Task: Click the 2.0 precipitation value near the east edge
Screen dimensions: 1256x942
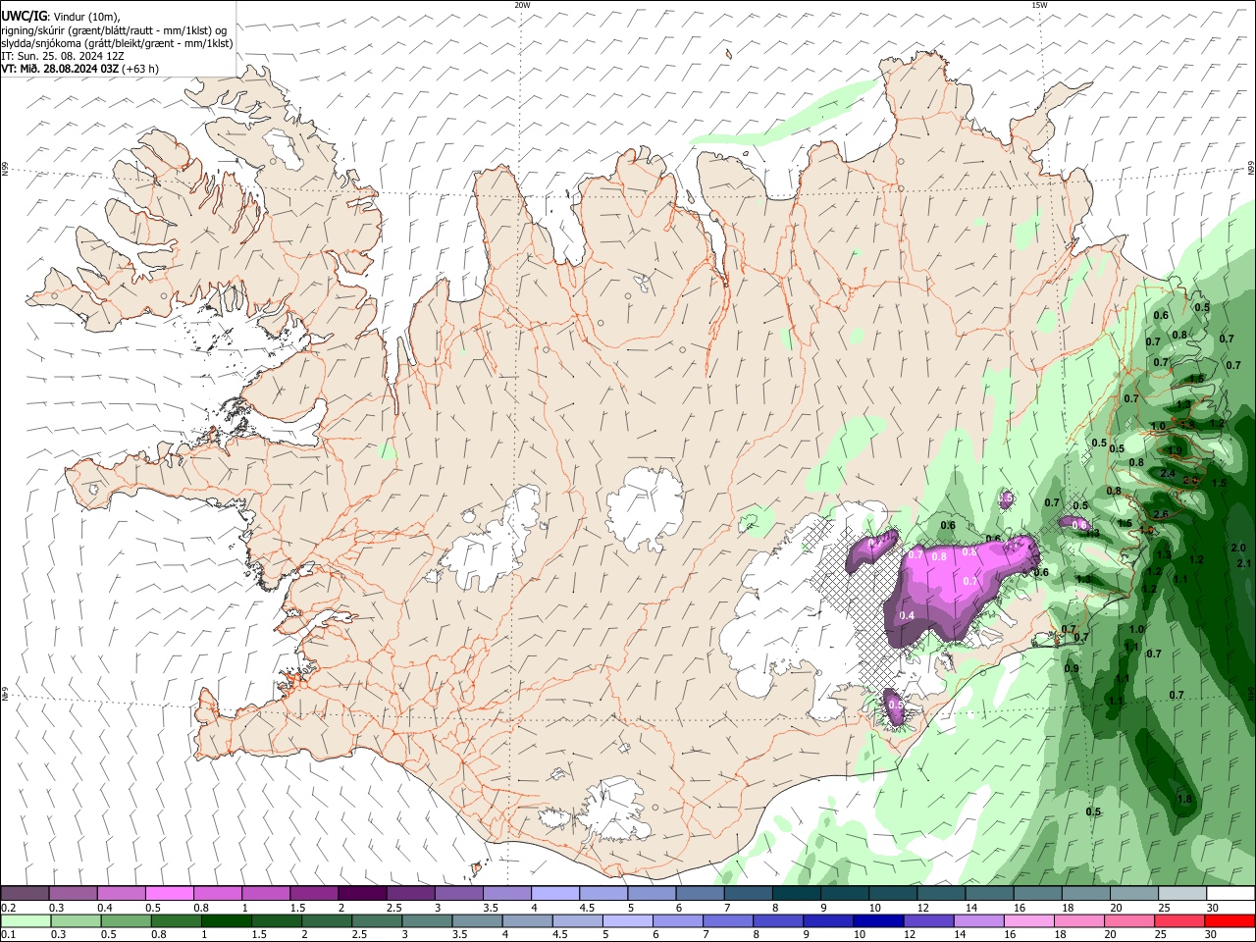Action: click(1238, 549)
